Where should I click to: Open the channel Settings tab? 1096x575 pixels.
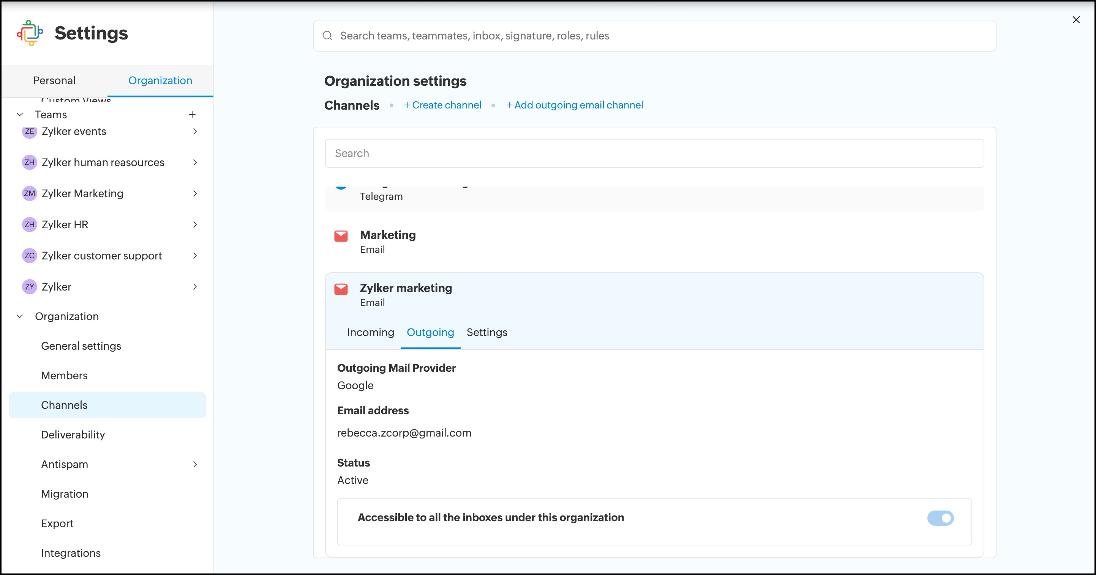(x=487, y=332)
